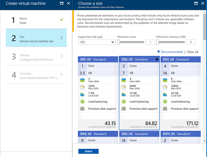Click the Load balancing icon in DS1_V2 card
This screenshot has width=207, height=157.
tap(82, 102)
